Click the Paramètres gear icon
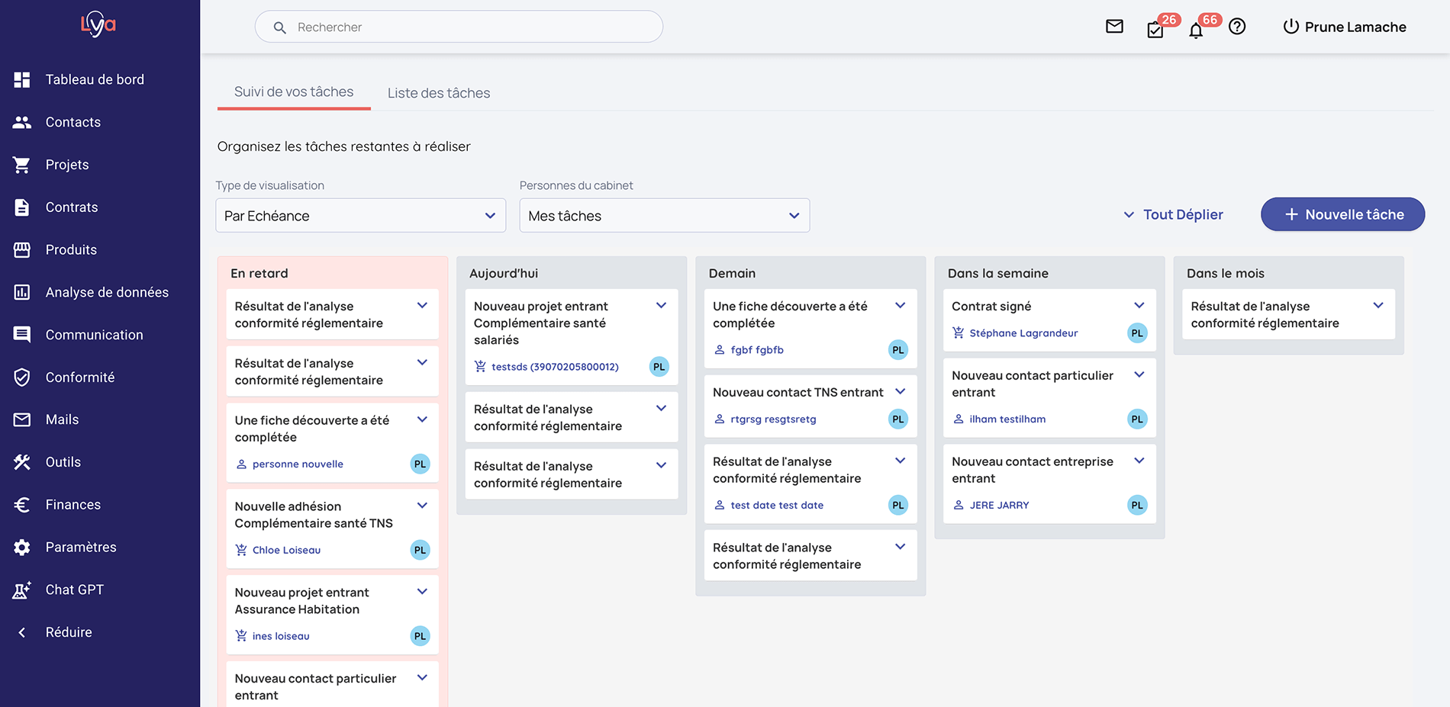The image size is (1450, 707). pos(22,548)
